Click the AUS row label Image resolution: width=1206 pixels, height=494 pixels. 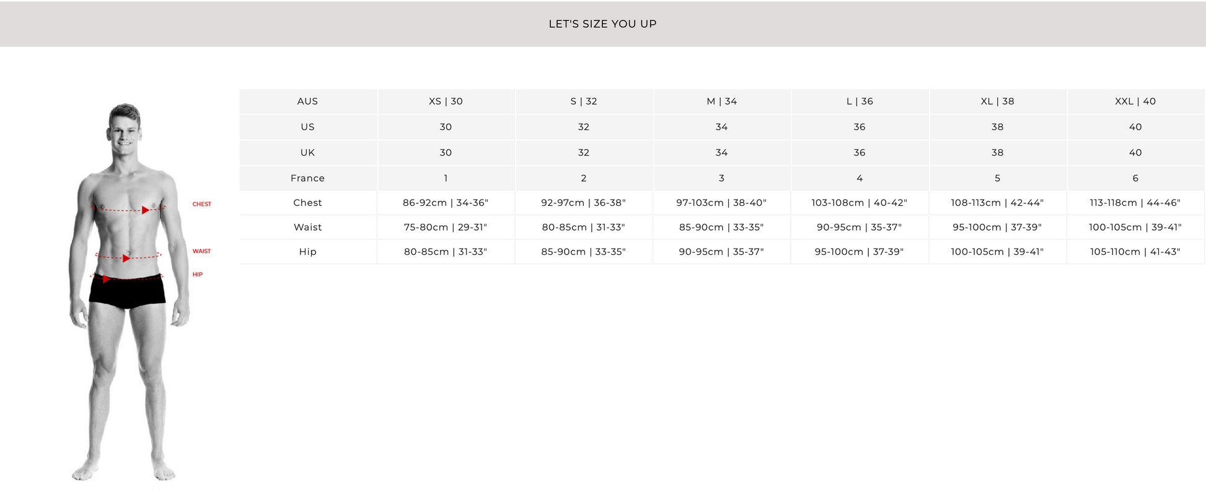pos(307,101)
